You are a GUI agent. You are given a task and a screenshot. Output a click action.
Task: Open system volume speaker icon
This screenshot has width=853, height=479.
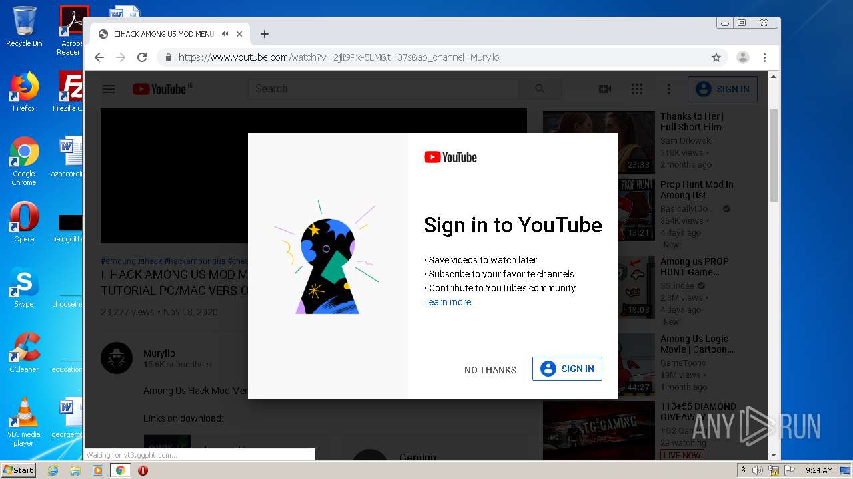point(758,470)
